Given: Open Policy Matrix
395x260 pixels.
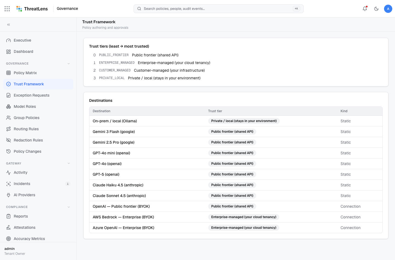Looking at the screenshot, I should coord(38,73).
